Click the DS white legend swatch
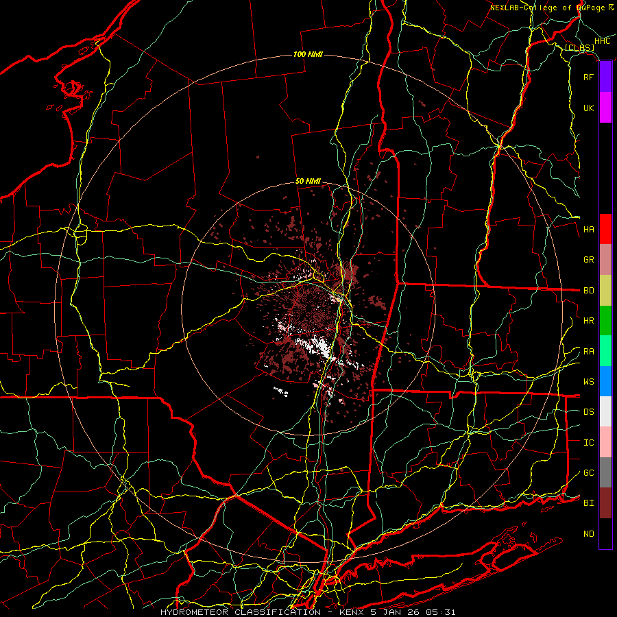The image size is (617, 617). point(605,411)
